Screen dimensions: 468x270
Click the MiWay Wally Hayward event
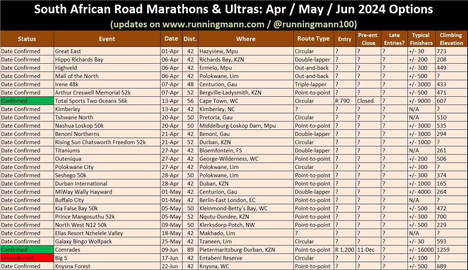click(107, 192)
